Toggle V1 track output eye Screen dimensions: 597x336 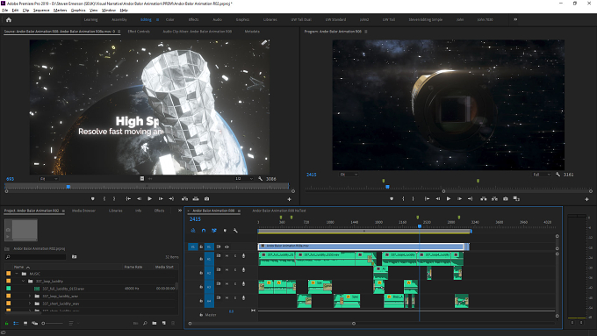[x=227, y=247]
